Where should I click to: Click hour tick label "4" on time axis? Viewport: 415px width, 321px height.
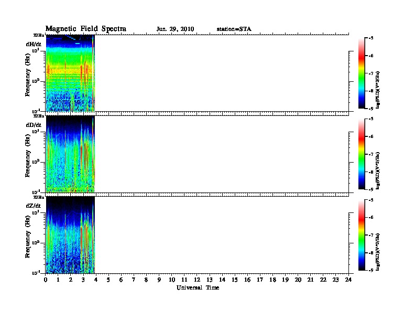[x=96, y=280]
